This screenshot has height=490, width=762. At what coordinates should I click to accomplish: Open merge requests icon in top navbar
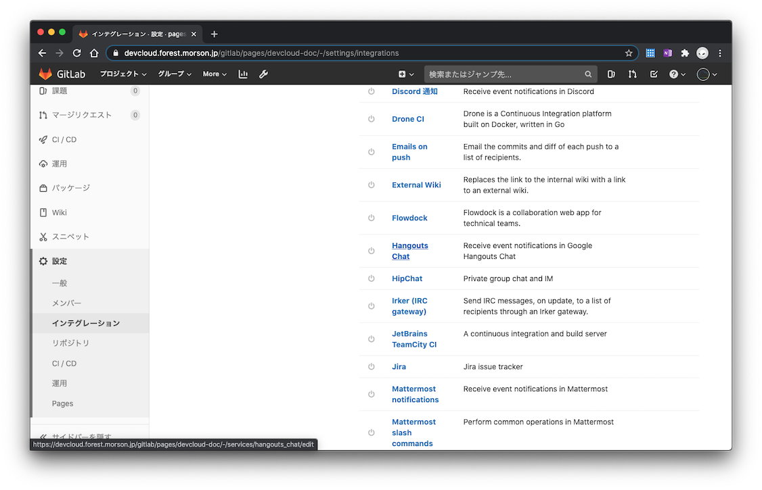632,74
